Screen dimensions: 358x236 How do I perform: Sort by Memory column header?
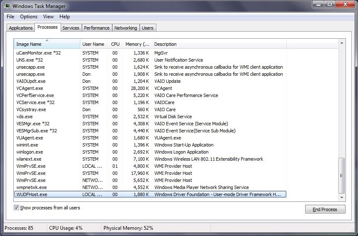tap(137, 44)
